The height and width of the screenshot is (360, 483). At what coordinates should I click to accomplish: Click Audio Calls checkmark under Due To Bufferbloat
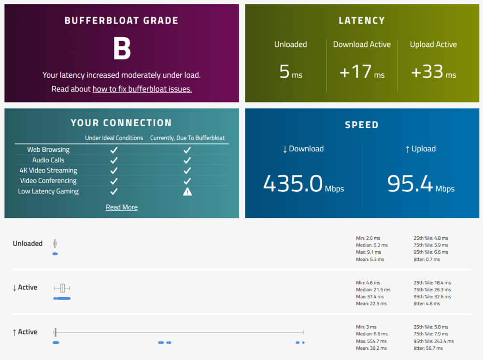(x=187, y=160)
